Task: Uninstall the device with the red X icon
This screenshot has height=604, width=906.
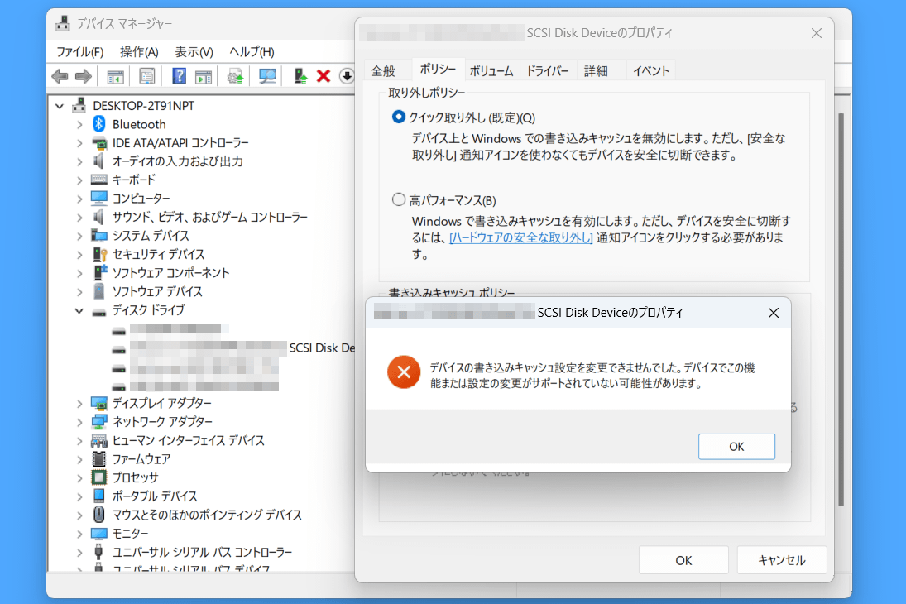Action: tap(324, 76)
